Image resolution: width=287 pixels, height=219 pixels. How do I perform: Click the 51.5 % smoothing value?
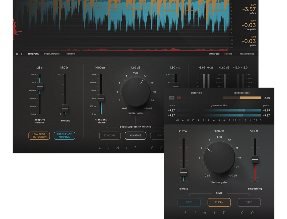254,131
